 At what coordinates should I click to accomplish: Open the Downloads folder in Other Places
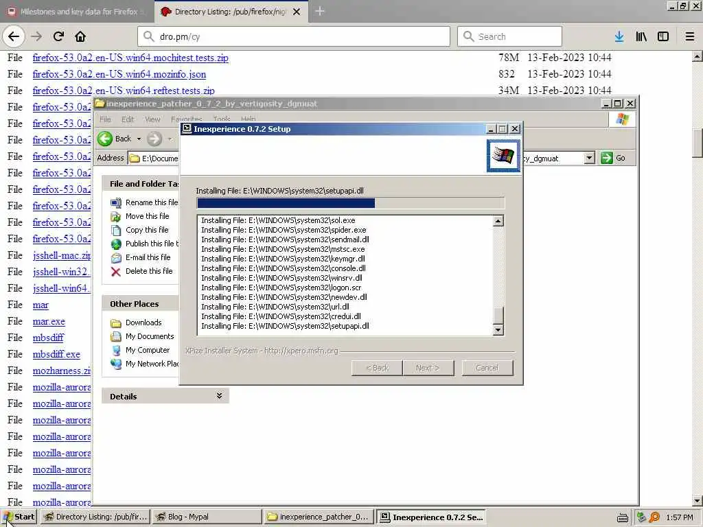coord(143,323)
